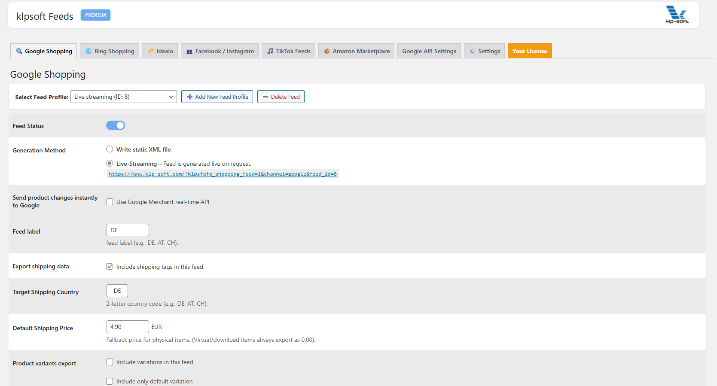Image resolution: width=717 pixels, height=386 pixels.
Task: Click the Generation Method label
Action: (x=39, y=150)
